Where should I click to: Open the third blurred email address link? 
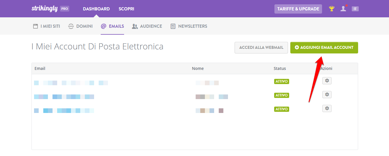click(x=64, y=111)
